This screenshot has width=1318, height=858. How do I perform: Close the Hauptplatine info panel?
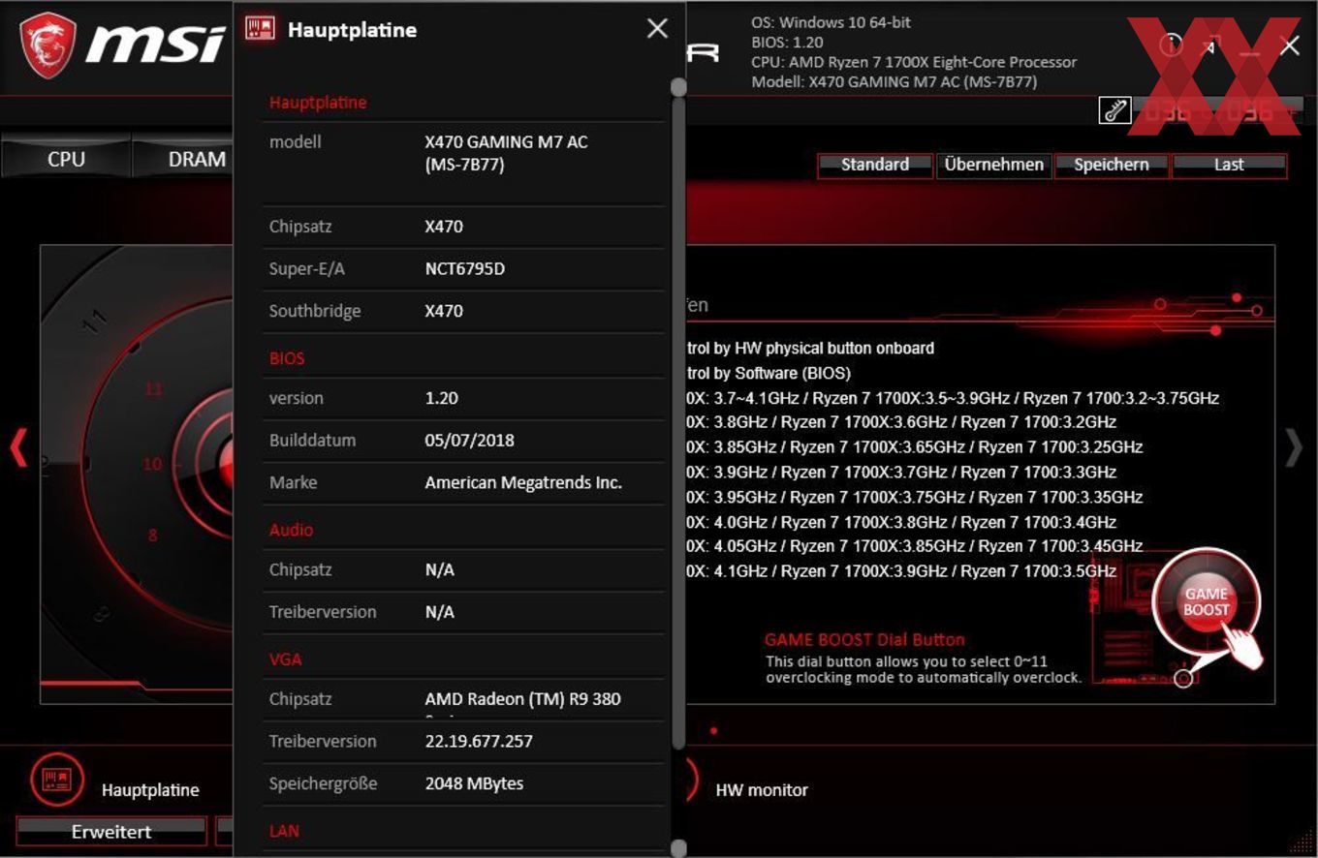tap(657, 29)
